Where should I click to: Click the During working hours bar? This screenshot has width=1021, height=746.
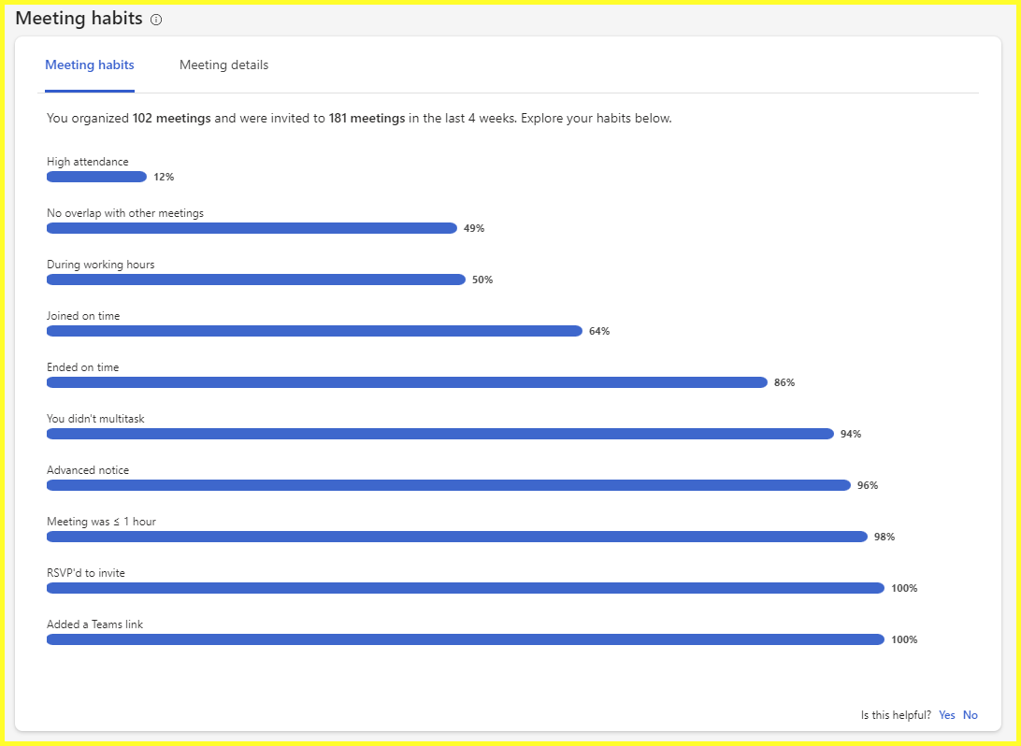pyautogui.click(x=255, y=280)
